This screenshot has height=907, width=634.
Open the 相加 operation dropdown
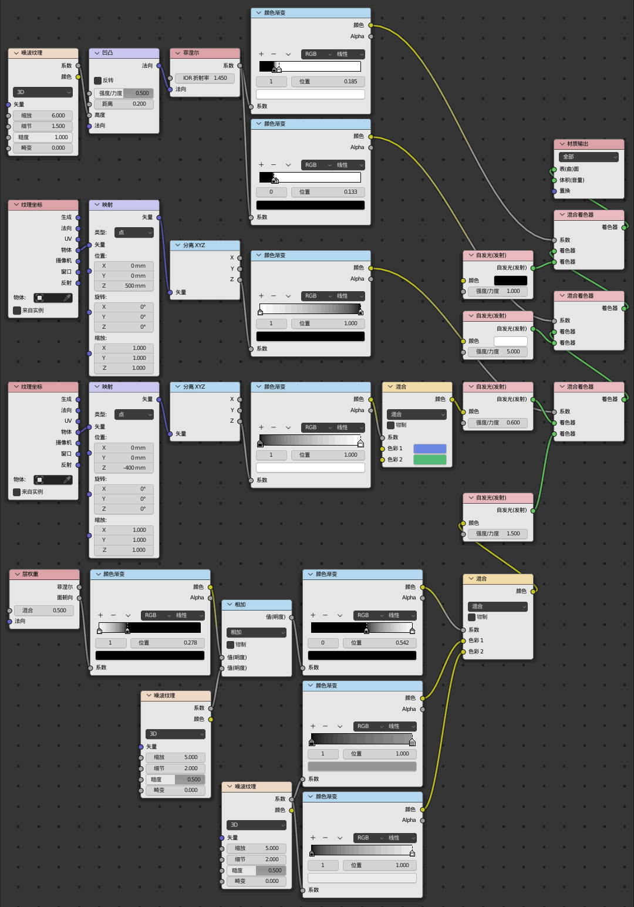[257, 632]
